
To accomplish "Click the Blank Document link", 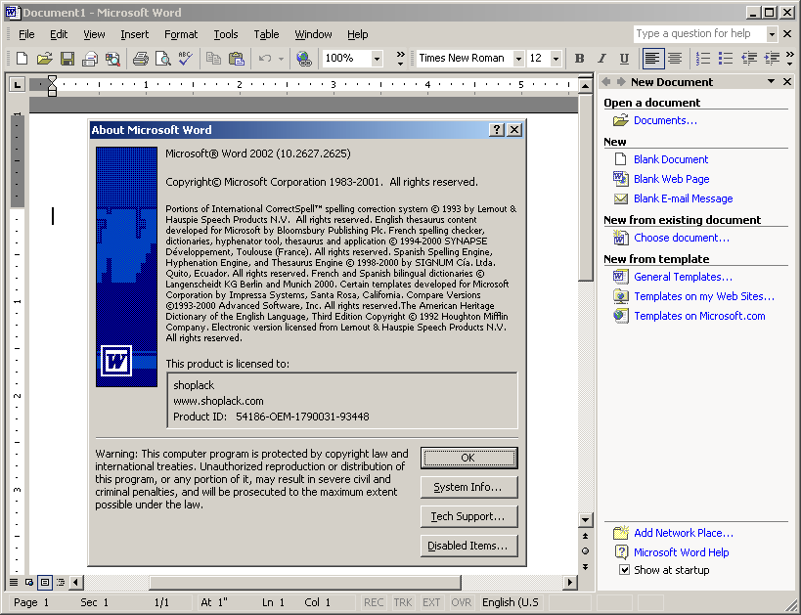I will coord(671,159).
